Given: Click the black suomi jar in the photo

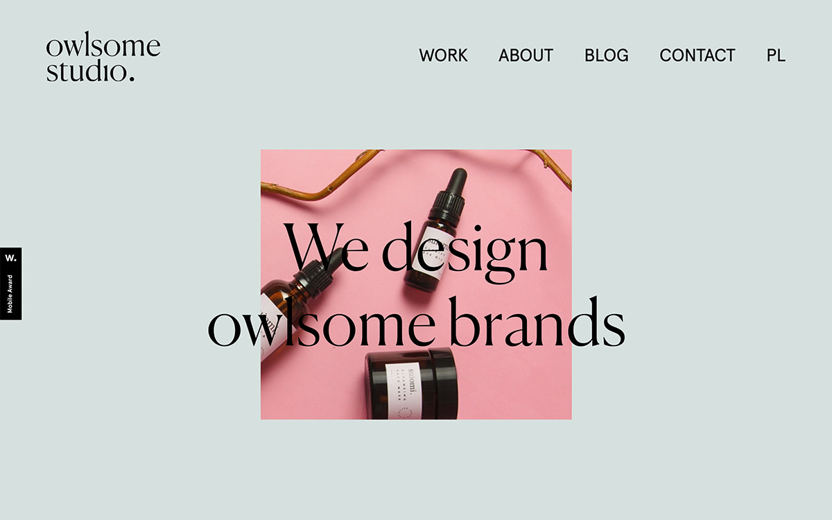Looking at the screenshot, I should 412,383.
